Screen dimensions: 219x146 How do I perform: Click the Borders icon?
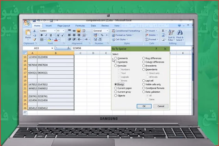click(x=42, y=40)
